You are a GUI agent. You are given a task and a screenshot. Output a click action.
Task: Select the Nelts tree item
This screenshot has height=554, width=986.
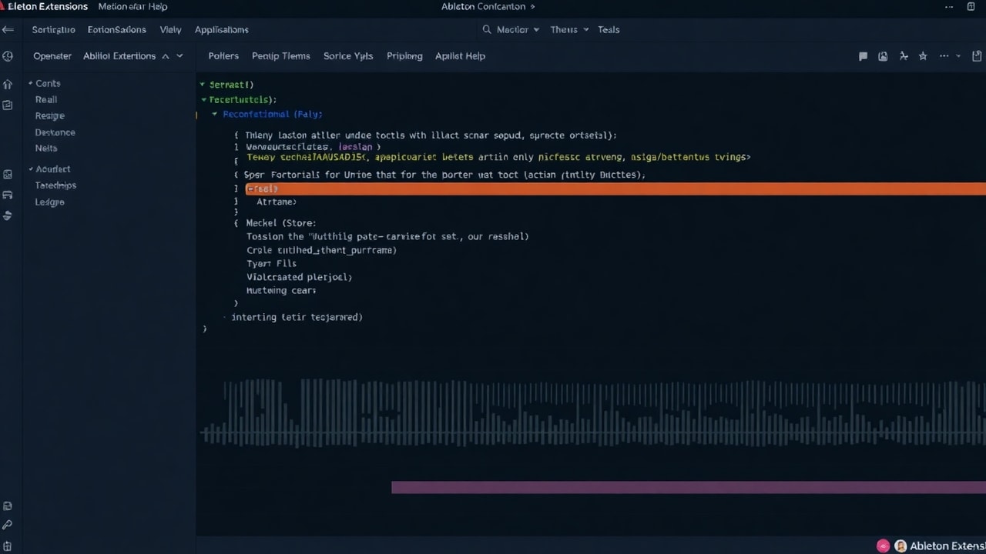(46, 148)
